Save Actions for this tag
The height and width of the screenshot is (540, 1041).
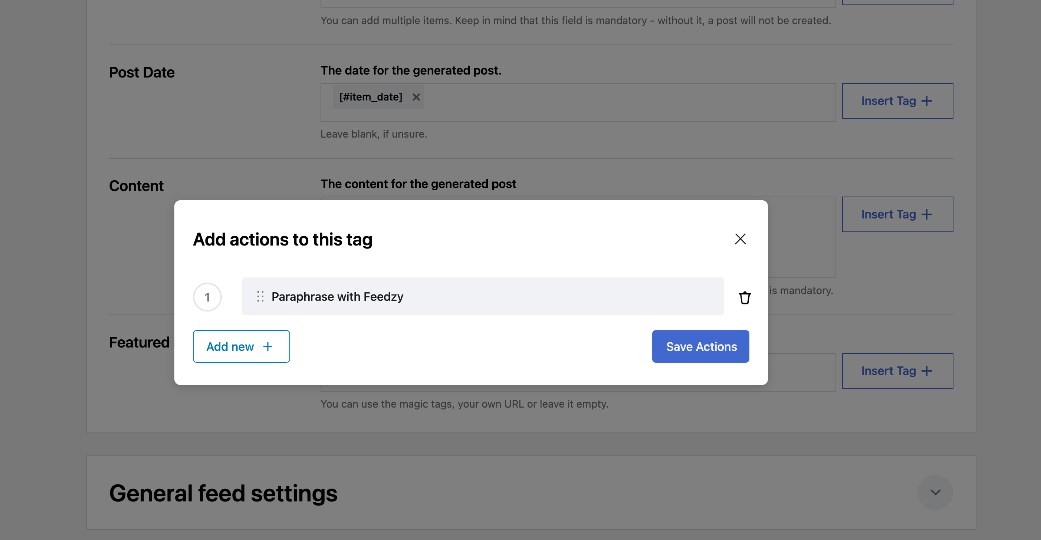coord(700,346)
